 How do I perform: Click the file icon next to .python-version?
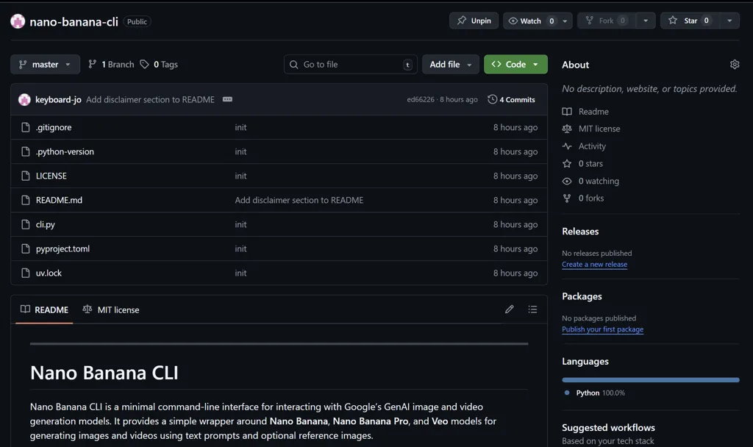pyautogui.click(x=26, y=151)
